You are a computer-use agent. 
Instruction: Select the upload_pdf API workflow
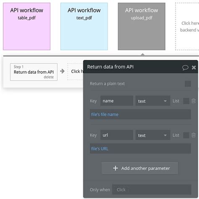(x=141, y=27)
